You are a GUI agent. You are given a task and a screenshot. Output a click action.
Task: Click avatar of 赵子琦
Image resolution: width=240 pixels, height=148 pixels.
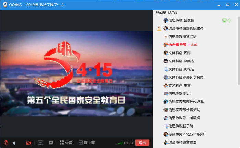pyautogui.click(x=166, y=126)
